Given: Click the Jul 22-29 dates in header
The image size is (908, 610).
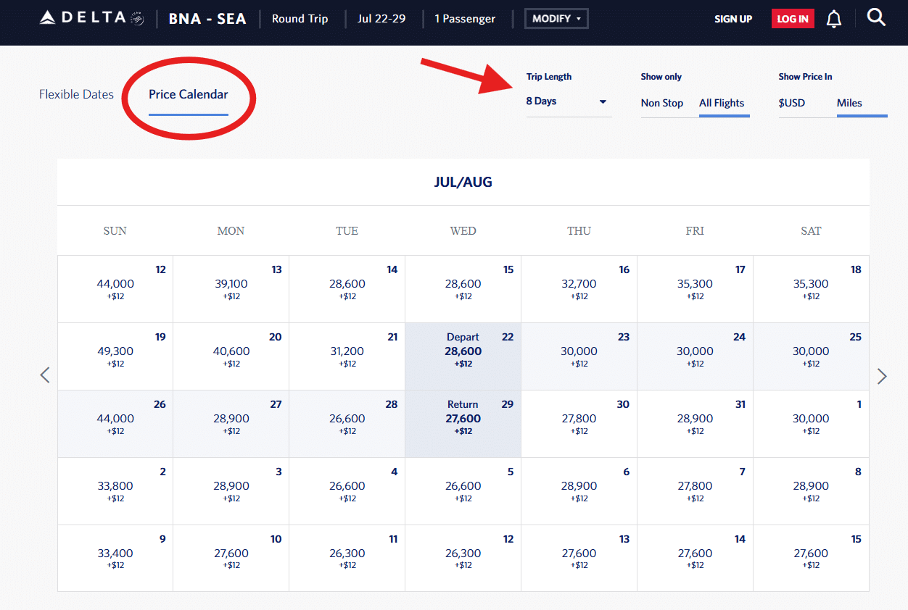Looking at the screenshot, I should point(381,19).
